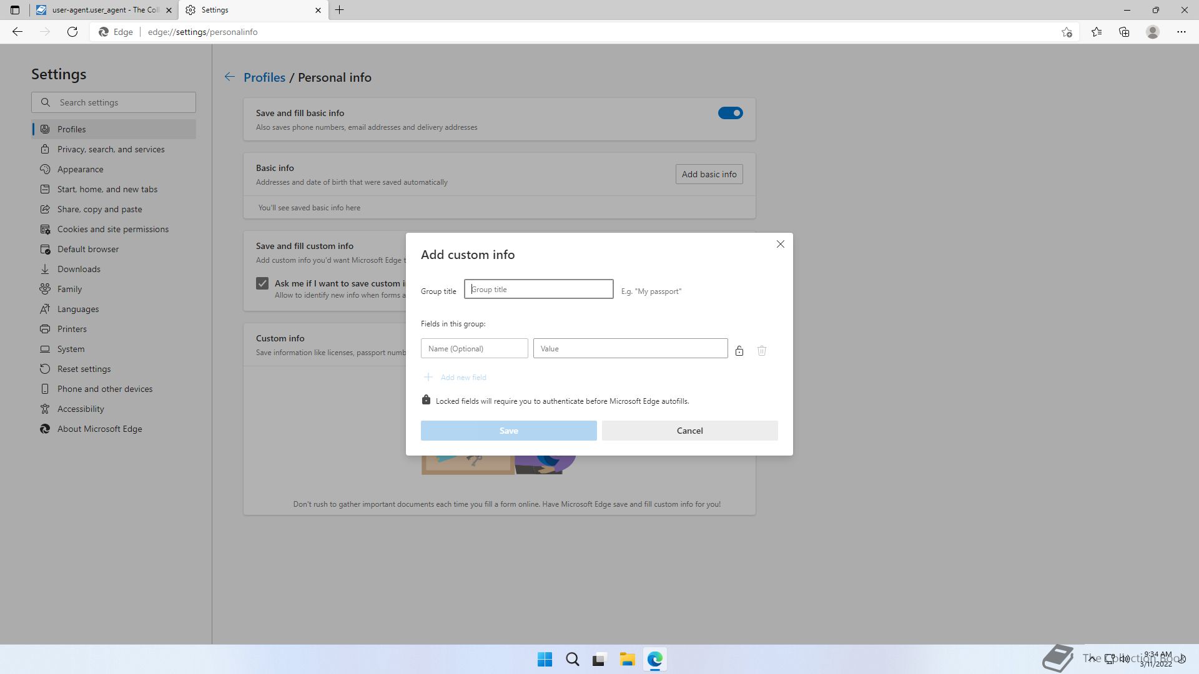
Task: Open the Favorites star list icon
Action: [x=1097, y=32]
